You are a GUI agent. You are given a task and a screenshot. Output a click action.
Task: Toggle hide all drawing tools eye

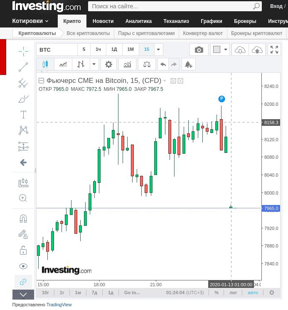click(x=23, y=266)
